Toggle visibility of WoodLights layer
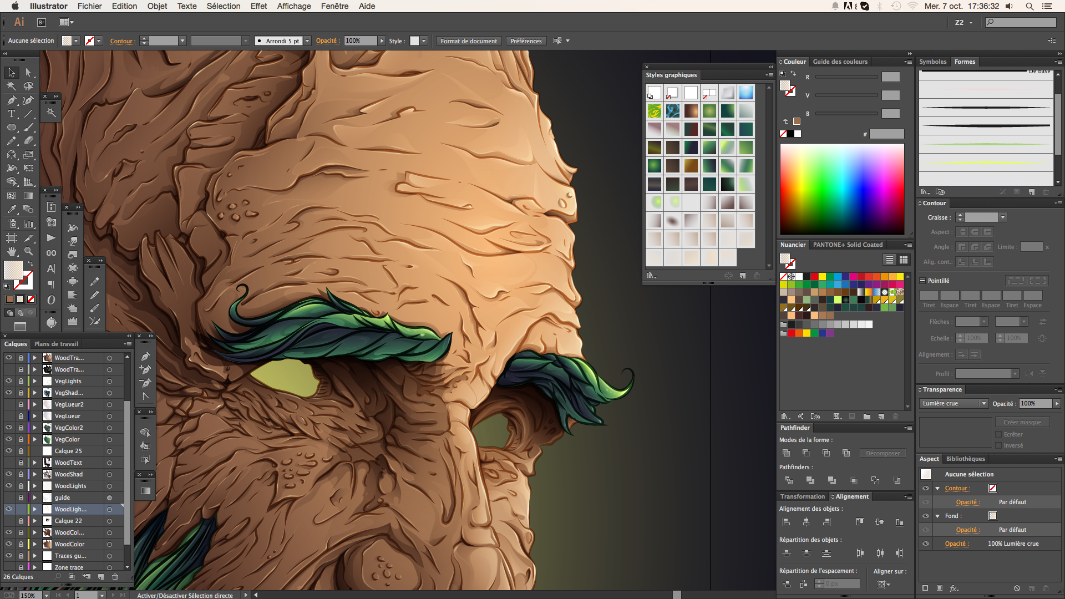Viewport: 1065px width, 599px height. pos(7,486)
